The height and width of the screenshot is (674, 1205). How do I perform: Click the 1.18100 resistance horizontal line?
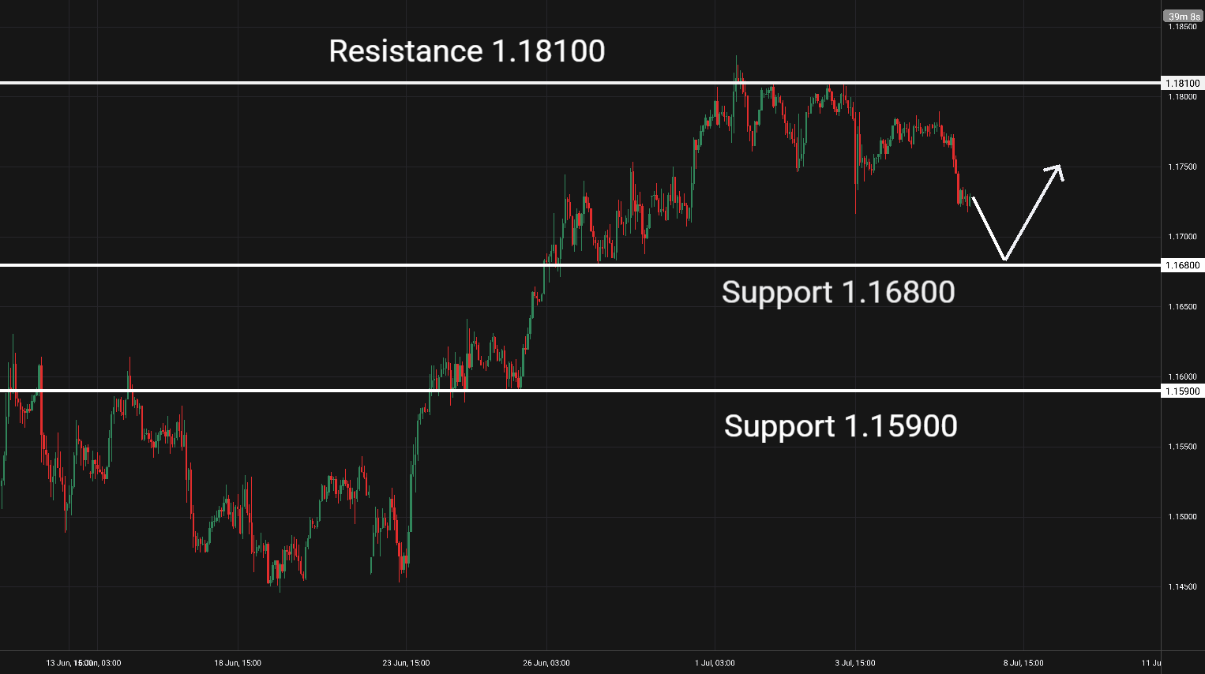click(x=580, y=82)
